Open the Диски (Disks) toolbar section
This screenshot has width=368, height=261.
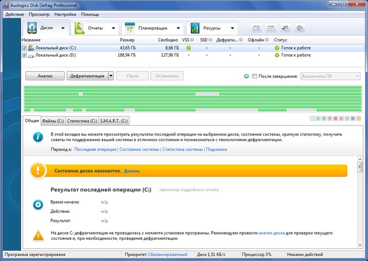[x=45, y=27]
